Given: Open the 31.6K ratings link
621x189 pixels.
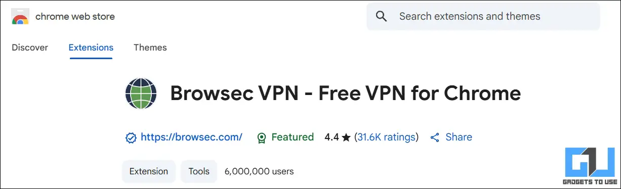Looking at the screenshot, I should pos(387,137).
